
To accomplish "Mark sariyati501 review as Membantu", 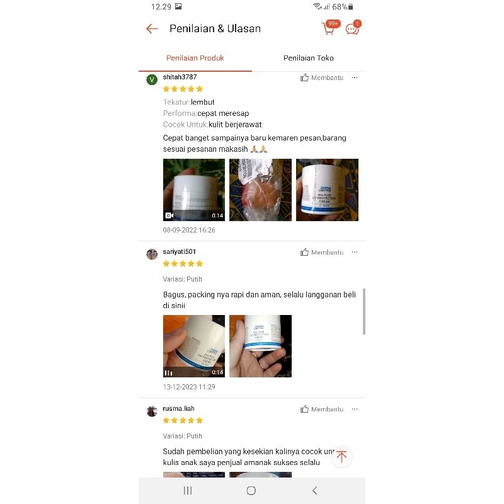I will tap(322, 252).
